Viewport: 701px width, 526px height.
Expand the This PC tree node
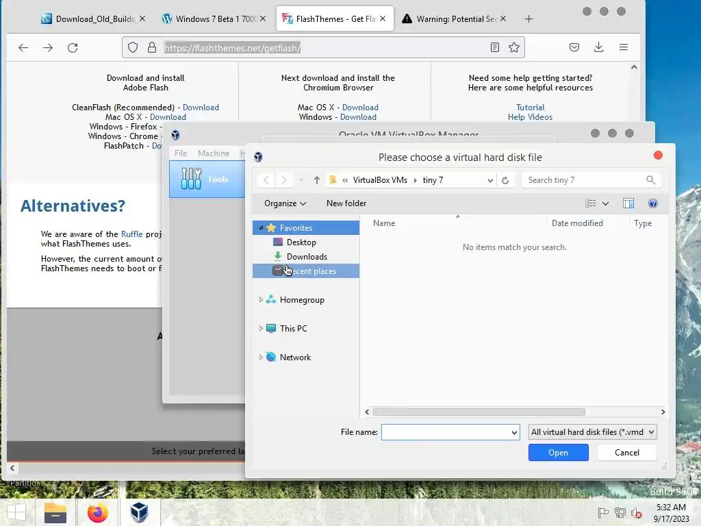[x=261, y=328]
